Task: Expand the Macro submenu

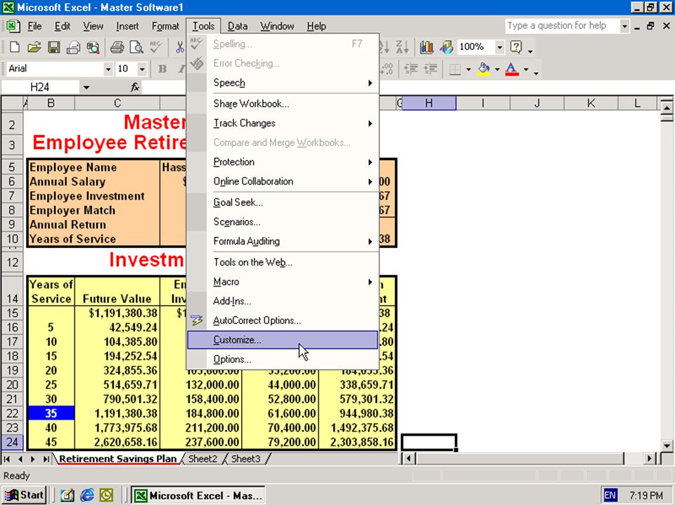Action: [283, 281]
